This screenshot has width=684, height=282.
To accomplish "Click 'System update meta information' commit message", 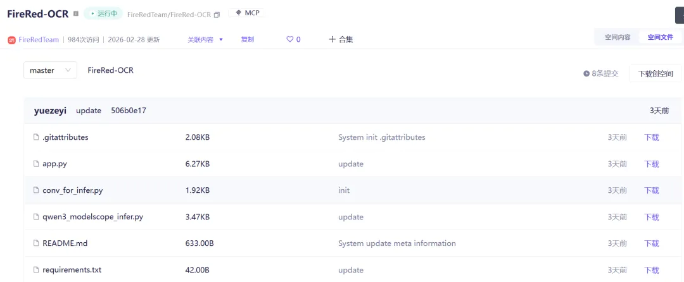I will pyautogui.click(x=397, y=243).
